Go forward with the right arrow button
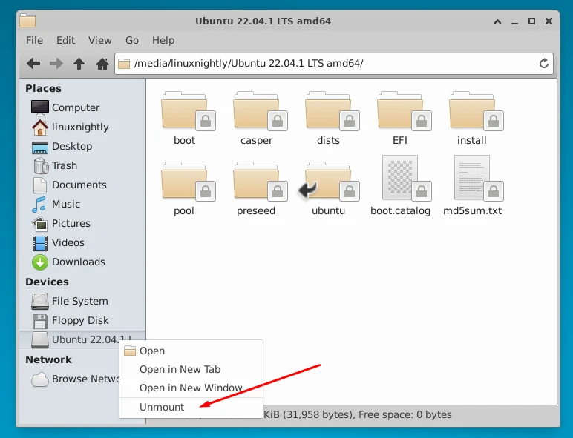573x438 pixels. pos(56,64)
